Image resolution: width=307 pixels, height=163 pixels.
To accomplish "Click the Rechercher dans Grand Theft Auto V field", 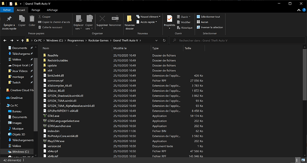I will point(237,41).
